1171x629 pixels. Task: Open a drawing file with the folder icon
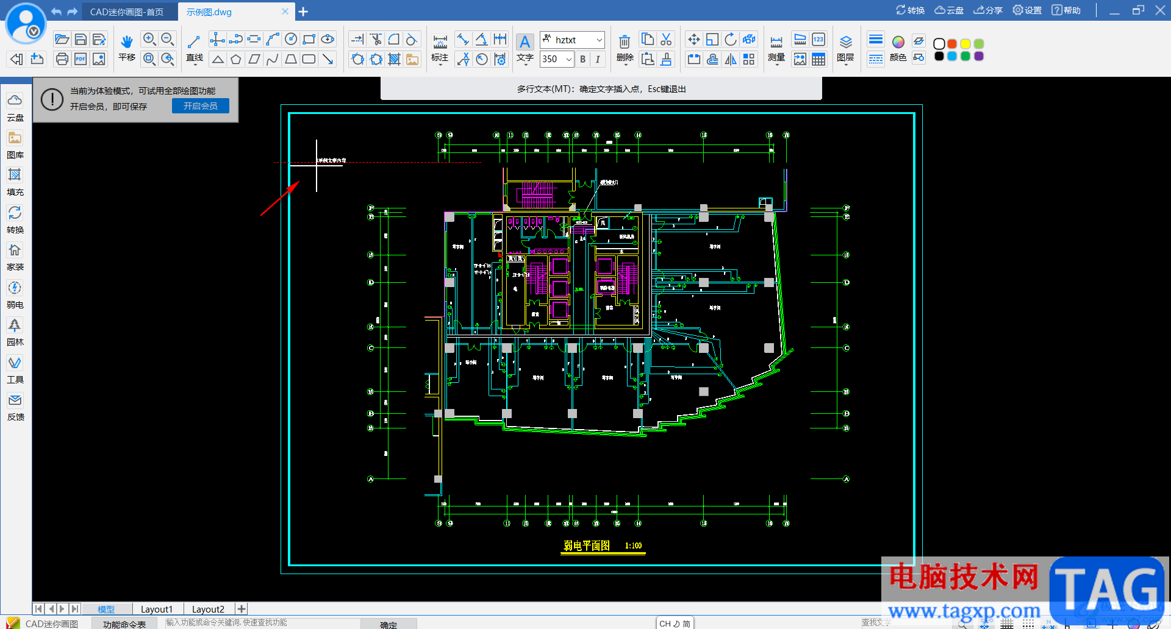tap(62, 40)
